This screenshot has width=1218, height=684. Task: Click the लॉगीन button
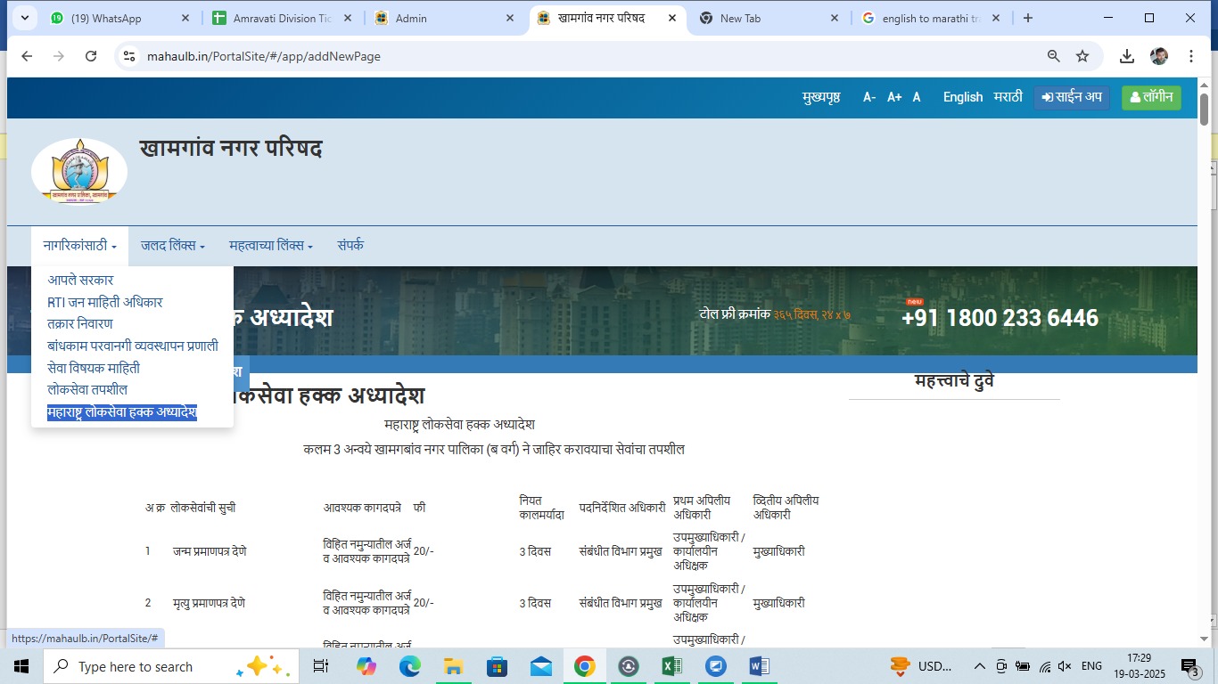pos(1151,97)
